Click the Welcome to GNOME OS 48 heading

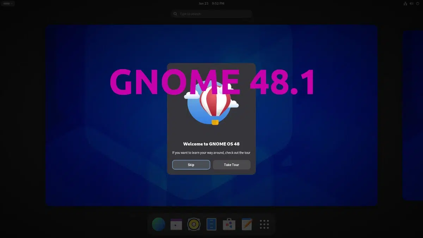[211, 144]
